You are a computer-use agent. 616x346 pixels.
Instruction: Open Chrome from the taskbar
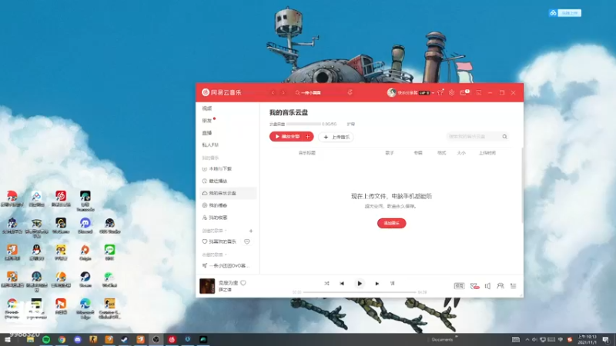tap(62, 340)
